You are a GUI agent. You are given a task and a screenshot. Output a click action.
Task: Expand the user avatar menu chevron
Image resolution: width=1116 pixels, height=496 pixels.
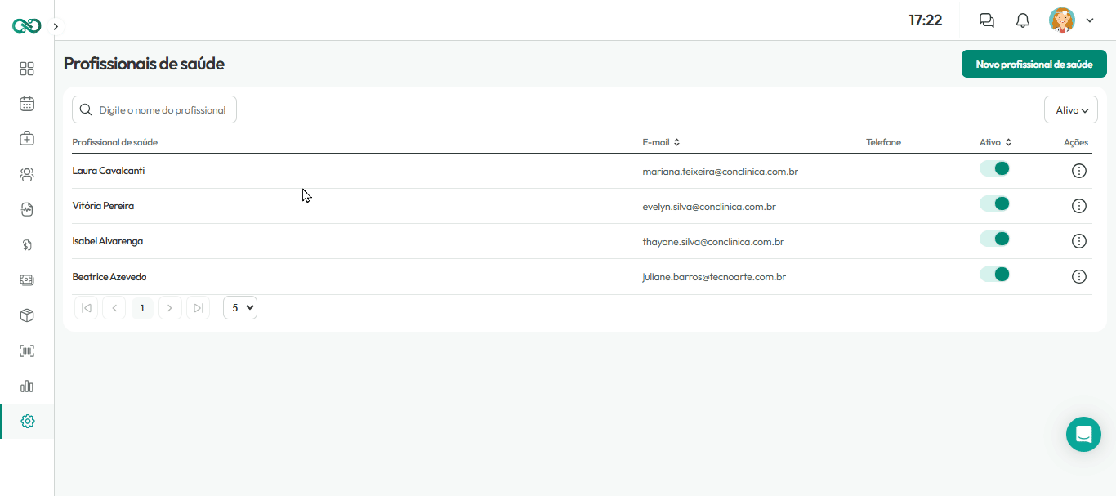click(1090, 20)
